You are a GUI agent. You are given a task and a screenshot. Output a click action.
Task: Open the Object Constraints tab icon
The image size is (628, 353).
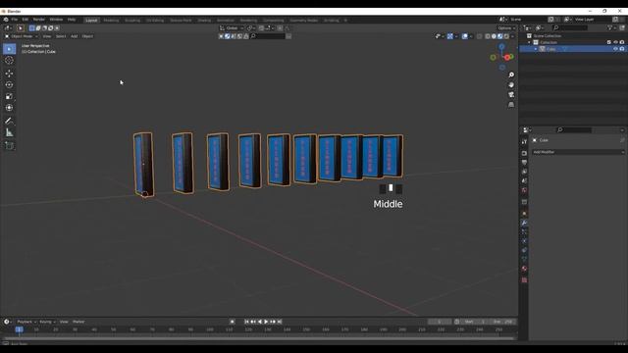524,250
